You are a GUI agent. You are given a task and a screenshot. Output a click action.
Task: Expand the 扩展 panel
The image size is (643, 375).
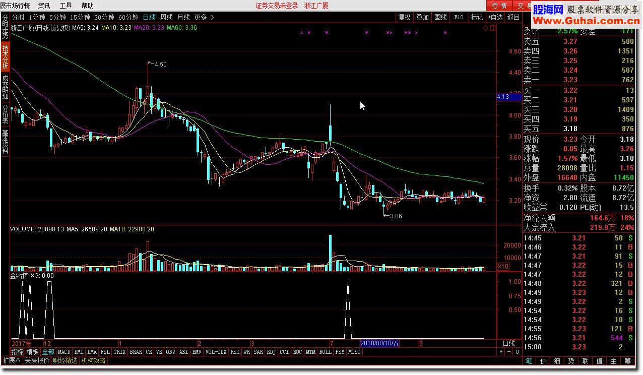[11, 360]
